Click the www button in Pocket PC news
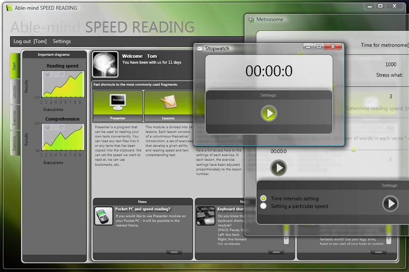Viewport: 409px width, 272px height. pos(174,252)
